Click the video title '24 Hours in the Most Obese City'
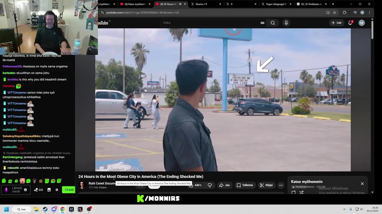 click(141, 177)
